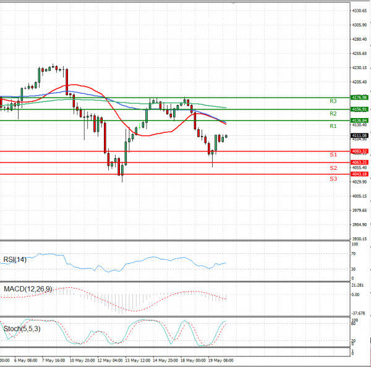
Task: Click the 3979.65 price axis value
Action: click(359, 211)
